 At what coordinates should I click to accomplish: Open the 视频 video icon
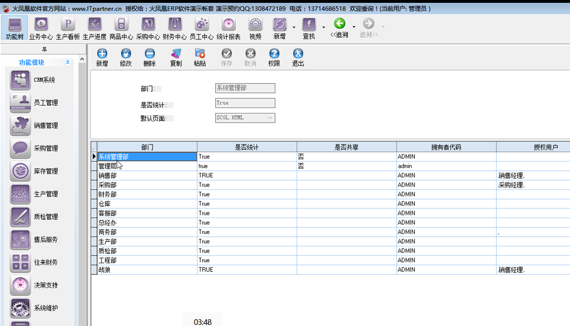coord(255,28)
